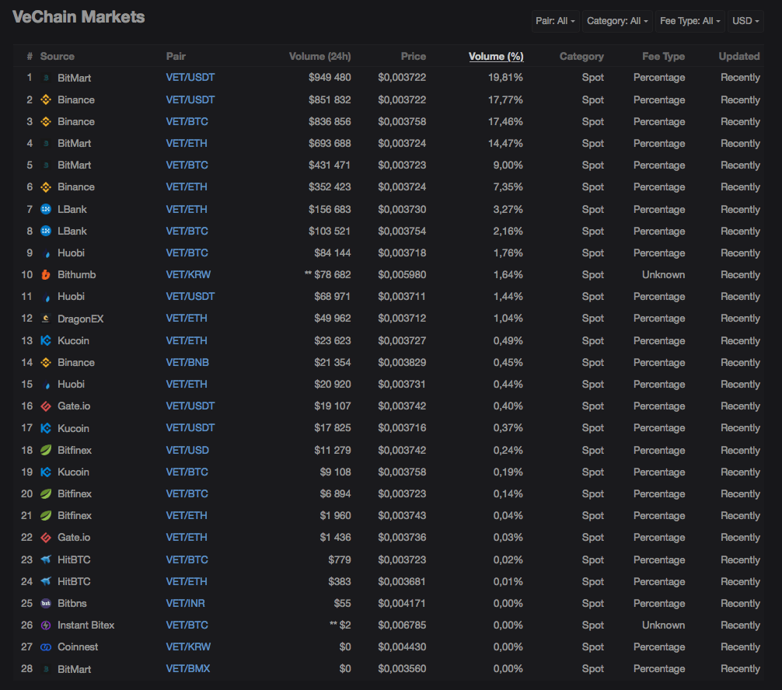This screenshot has height=690, width=782.
Task: Click the Huobi flame icon in row 9
Action: (47, 253)
